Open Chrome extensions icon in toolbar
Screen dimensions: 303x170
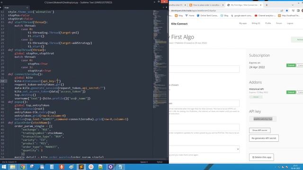tap(293, 10)
